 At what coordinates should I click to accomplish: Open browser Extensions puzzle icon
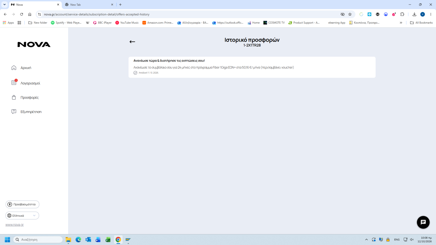click(402, 14)
